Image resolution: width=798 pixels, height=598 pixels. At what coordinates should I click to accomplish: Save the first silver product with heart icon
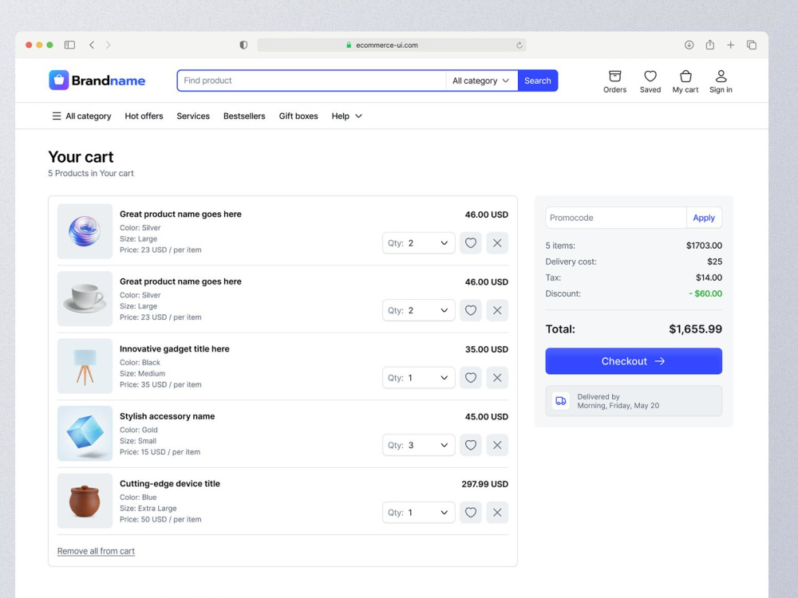point(471,243)
